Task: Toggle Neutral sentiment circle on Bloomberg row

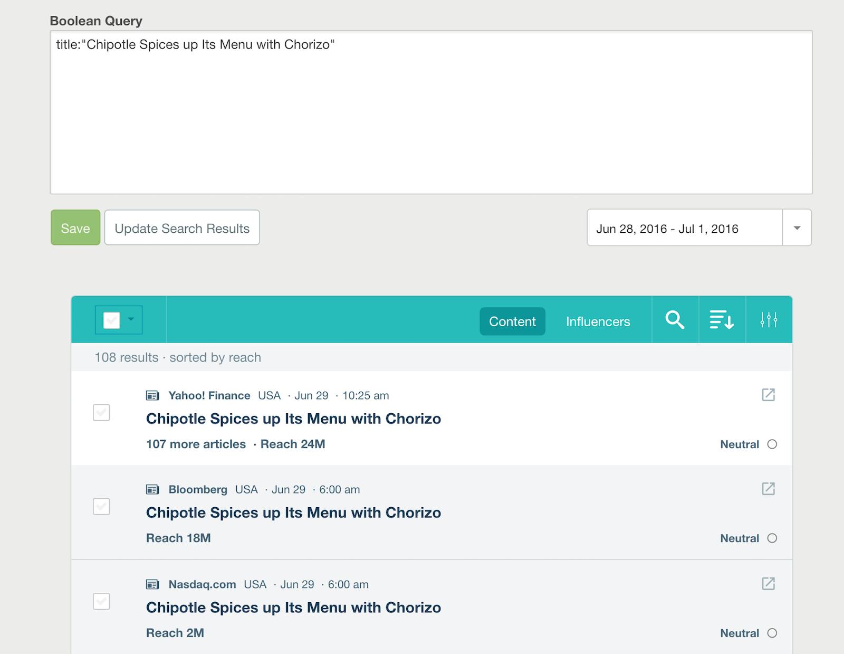Action: click(x=772, y=538)
